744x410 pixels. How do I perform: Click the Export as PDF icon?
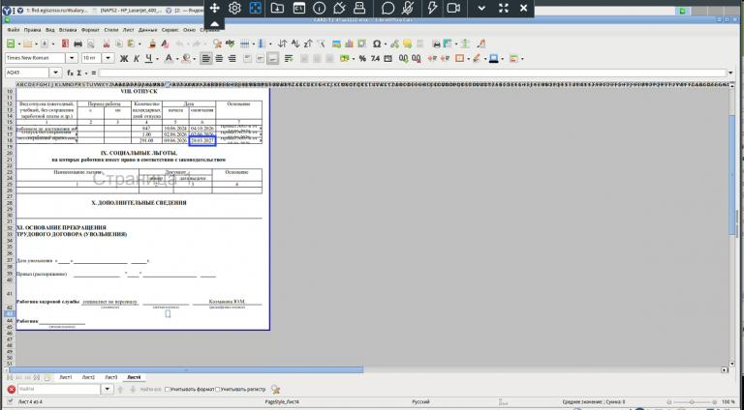pos(65,44)
